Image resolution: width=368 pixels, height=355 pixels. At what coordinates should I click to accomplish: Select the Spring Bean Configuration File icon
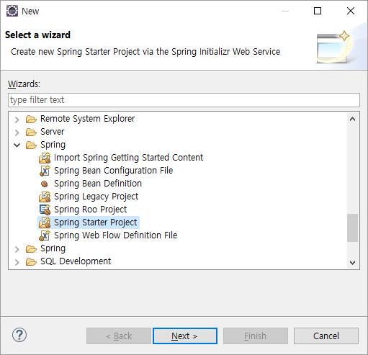pyautogui.click(x=45, y=171)
